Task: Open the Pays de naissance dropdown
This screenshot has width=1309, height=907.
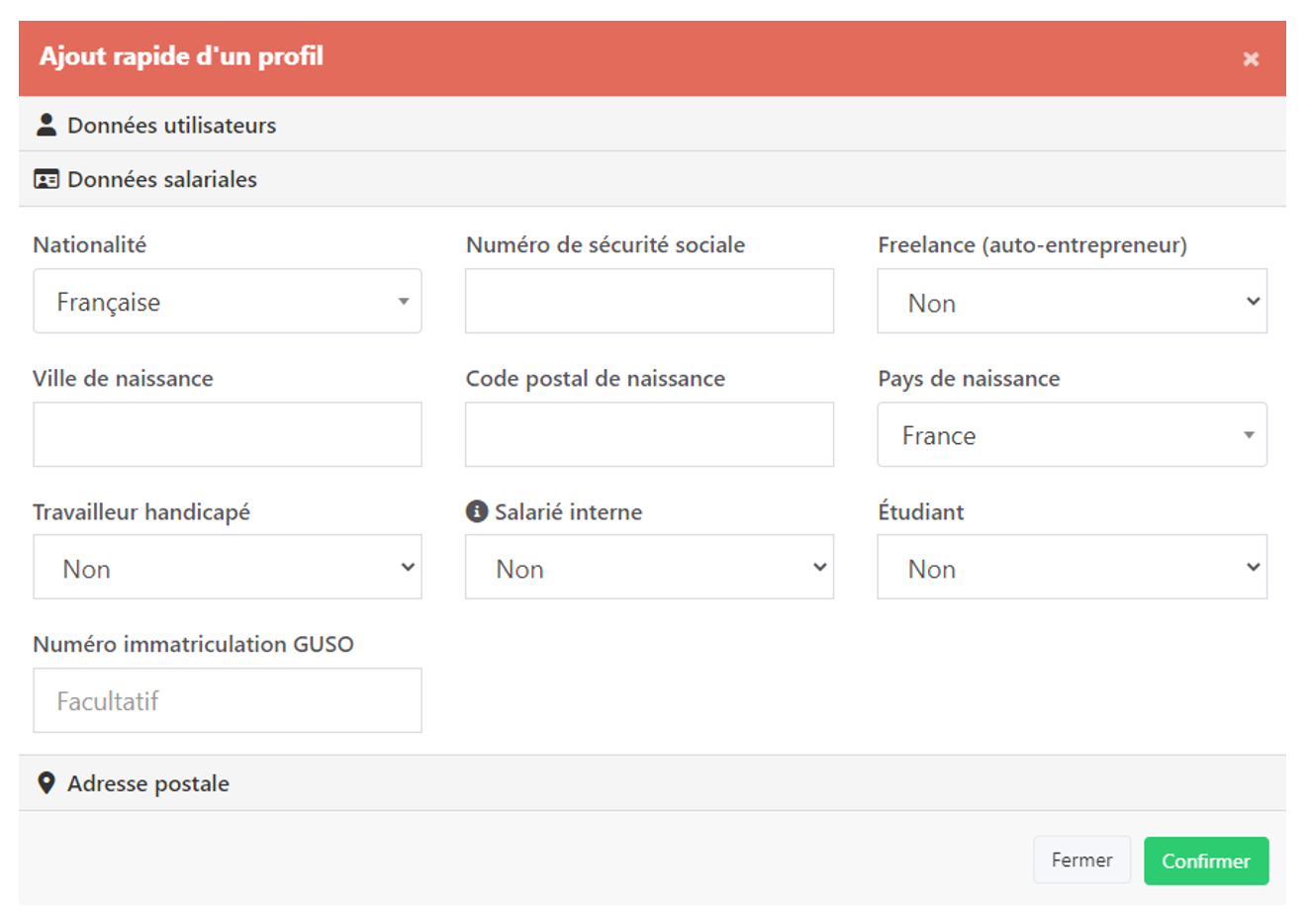Action: point(1072,435)
